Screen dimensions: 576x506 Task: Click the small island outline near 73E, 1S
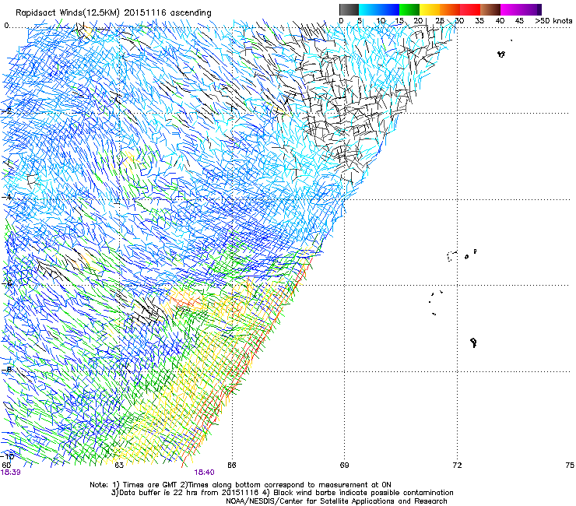[501, 54]
